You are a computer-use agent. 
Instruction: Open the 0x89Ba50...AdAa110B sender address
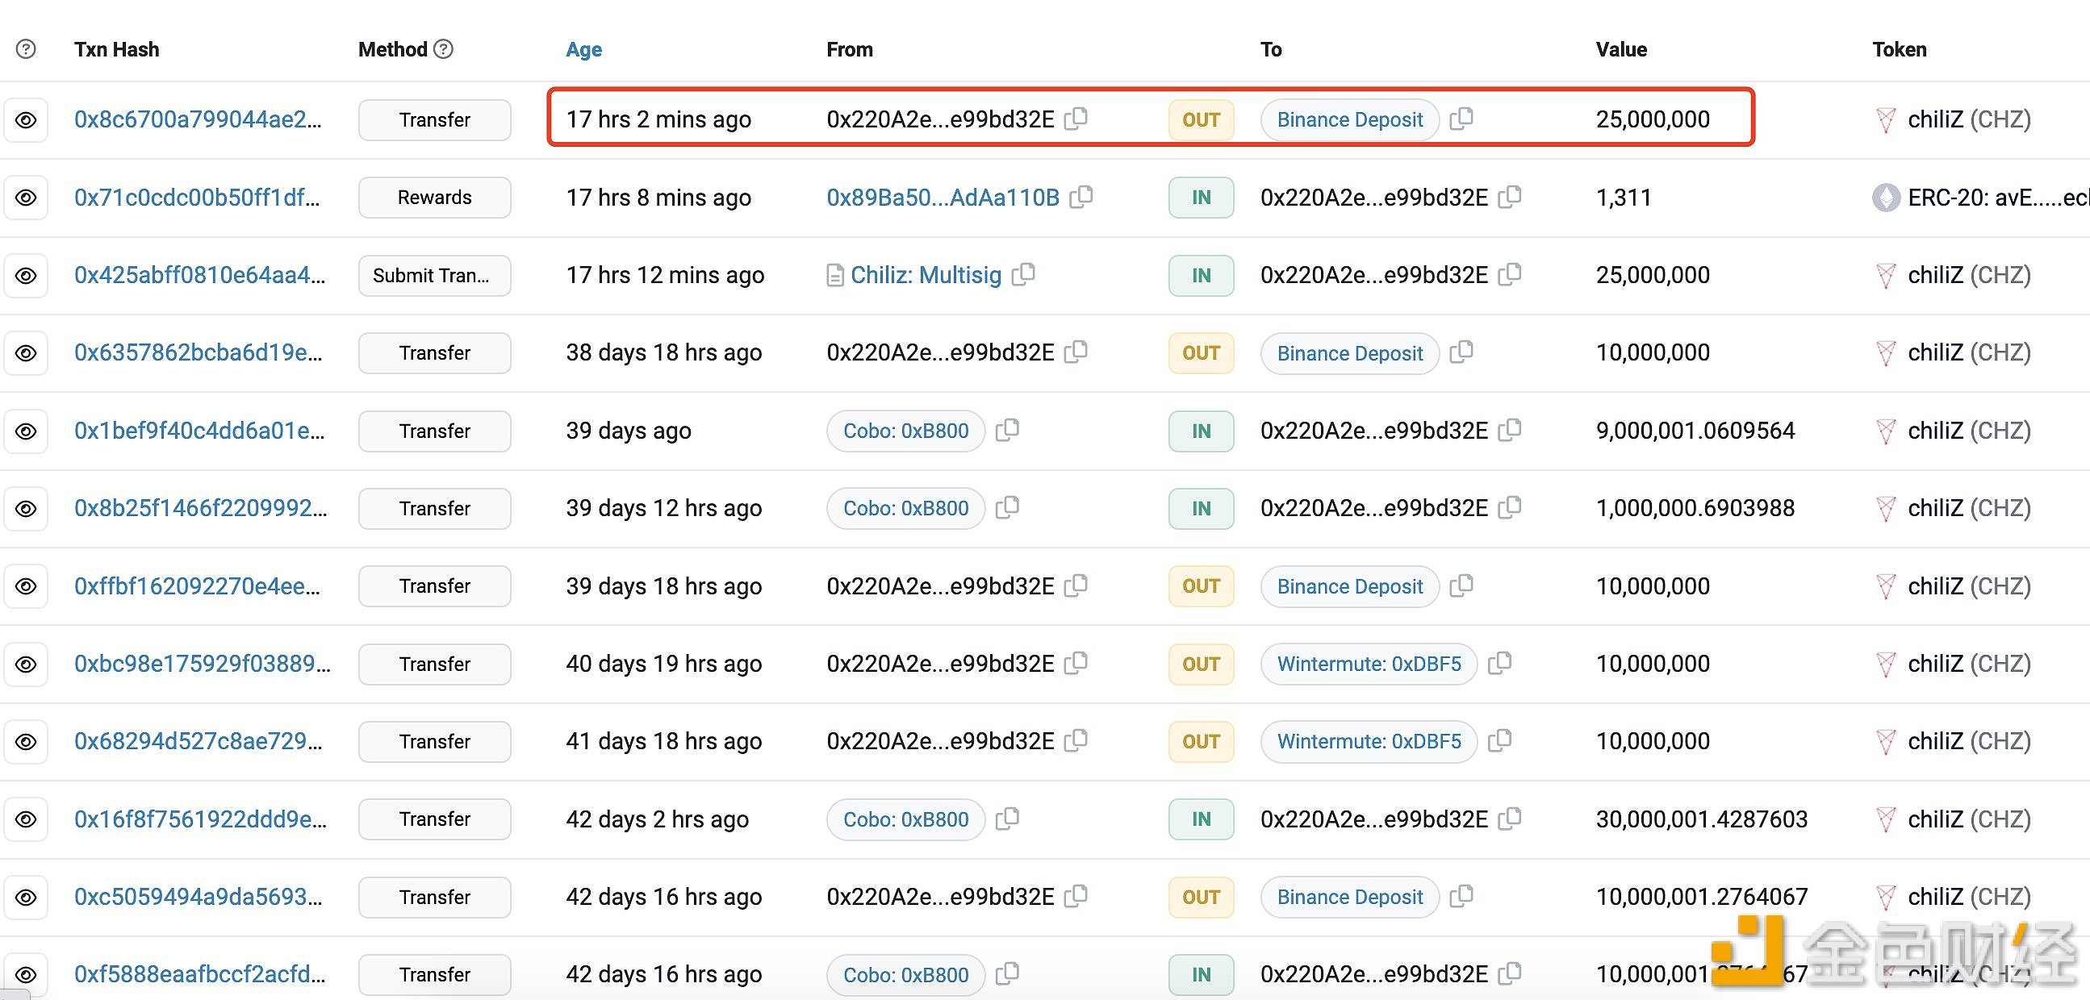pyautogui.click(x=943, y=198)
